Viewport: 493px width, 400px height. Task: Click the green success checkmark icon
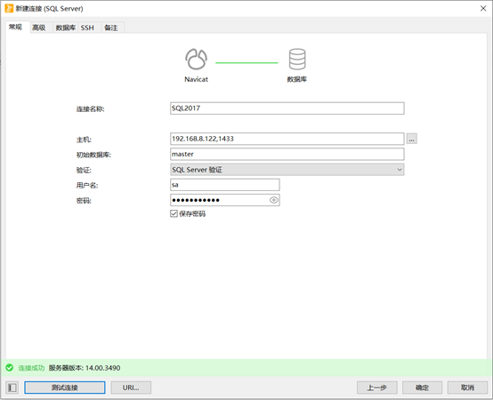click(10, 368)
